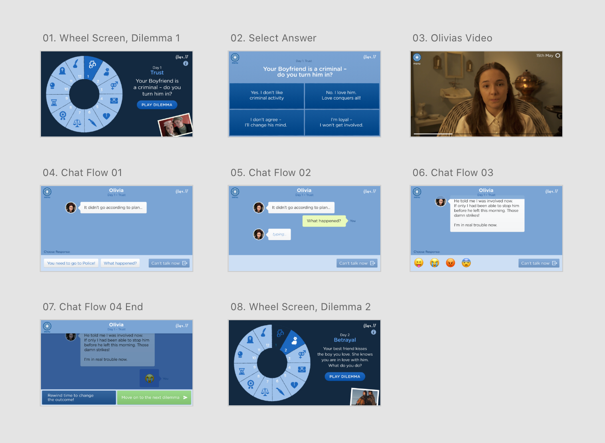Click couple photo on Dilemma 1 screen
The height and width of the screenshot is (443, 605).
coord(175,125)
